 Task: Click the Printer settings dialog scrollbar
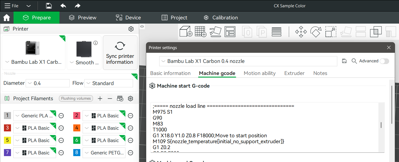(392, 105)
